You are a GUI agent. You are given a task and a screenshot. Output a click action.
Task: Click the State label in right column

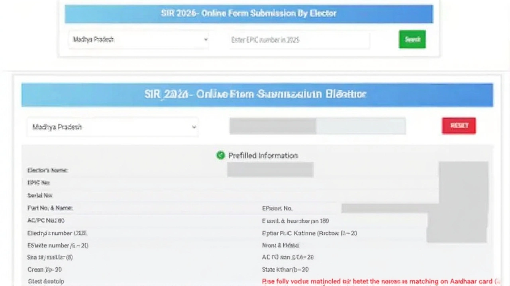coord(285,269)
